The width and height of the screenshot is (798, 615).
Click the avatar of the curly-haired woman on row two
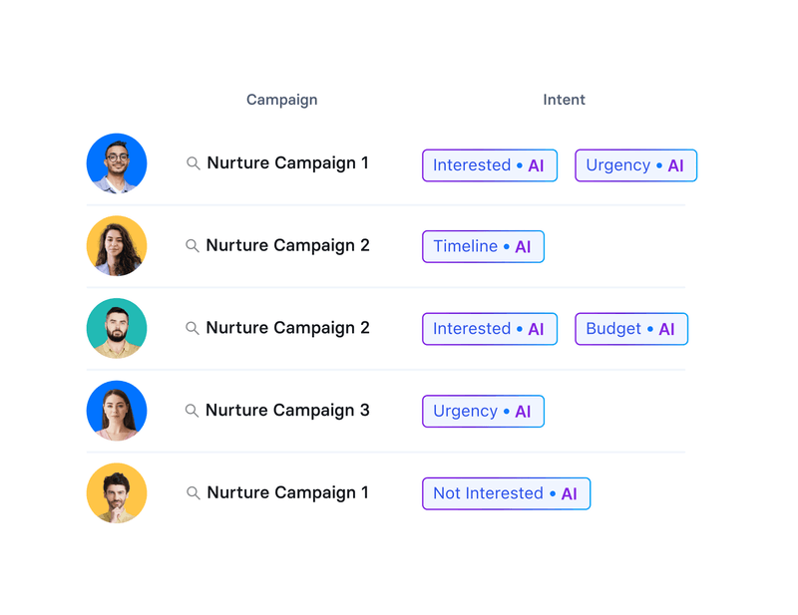coord(117,244)
